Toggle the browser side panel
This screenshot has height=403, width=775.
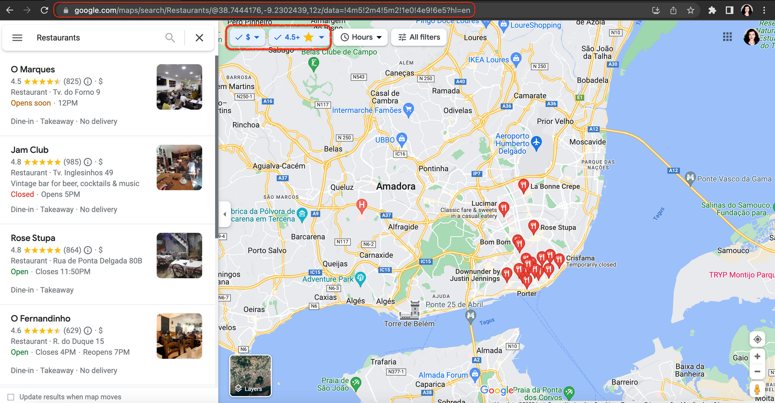(x=729, y=10)
